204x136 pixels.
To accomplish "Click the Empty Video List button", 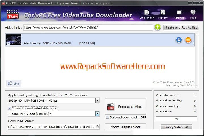I will pyautogui.click(x=176, y=127).
